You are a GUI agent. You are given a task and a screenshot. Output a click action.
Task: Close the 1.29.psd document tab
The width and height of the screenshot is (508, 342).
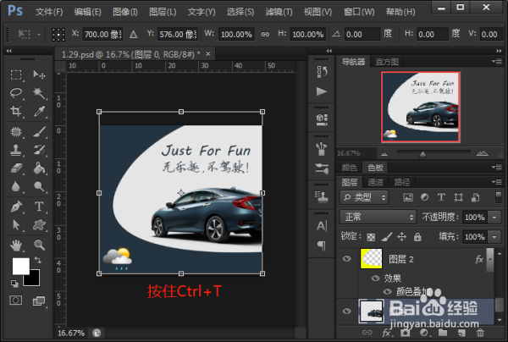[208, 54]
